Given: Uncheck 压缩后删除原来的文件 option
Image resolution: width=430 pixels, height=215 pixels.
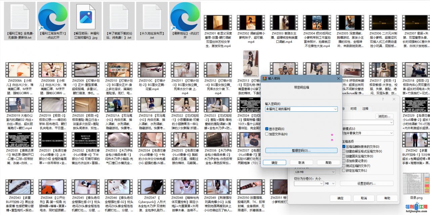Looking at the screenshot, I should point(344,147).
